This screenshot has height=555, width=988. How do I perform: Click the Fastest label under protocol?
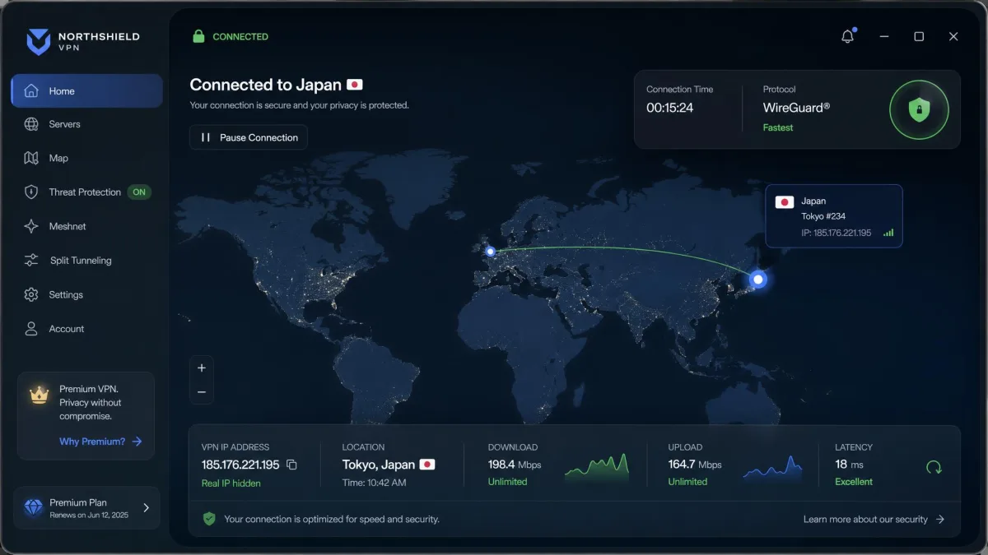pyautogui.click(x=778, y=127)
